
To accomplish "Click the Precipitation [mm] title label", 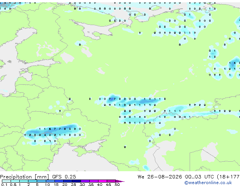I will pos(25,177).
